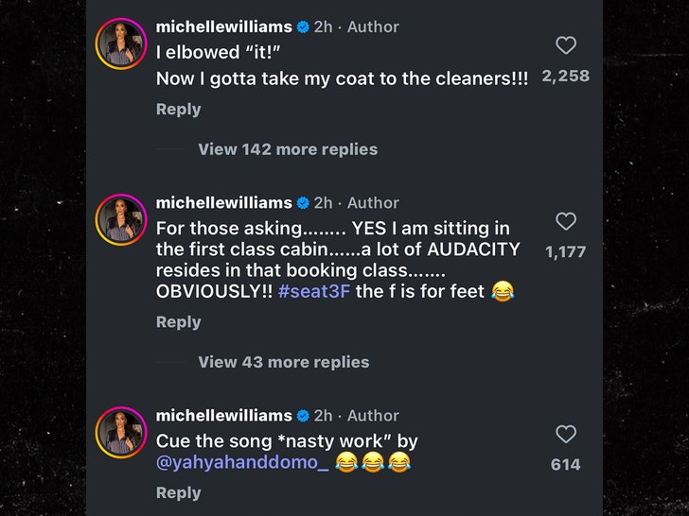Like the "nasty work" song comment

click(x=565, y=435)
